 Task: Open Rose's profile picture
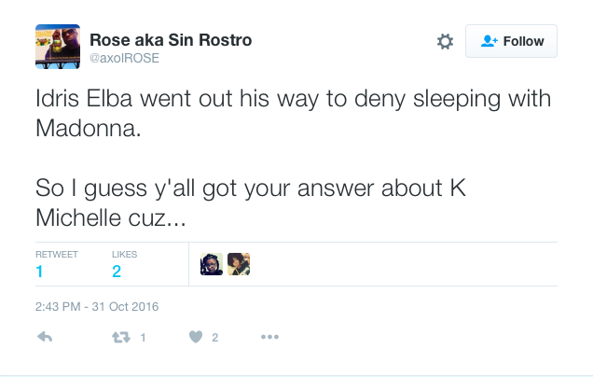[x=57, y=47]
